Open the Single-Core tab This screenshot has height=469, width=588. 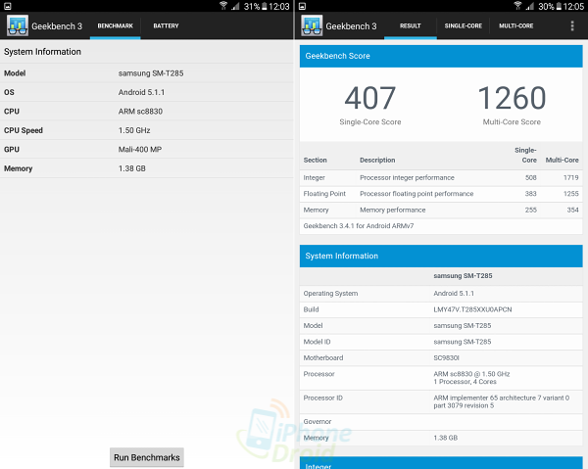(462, 25)
